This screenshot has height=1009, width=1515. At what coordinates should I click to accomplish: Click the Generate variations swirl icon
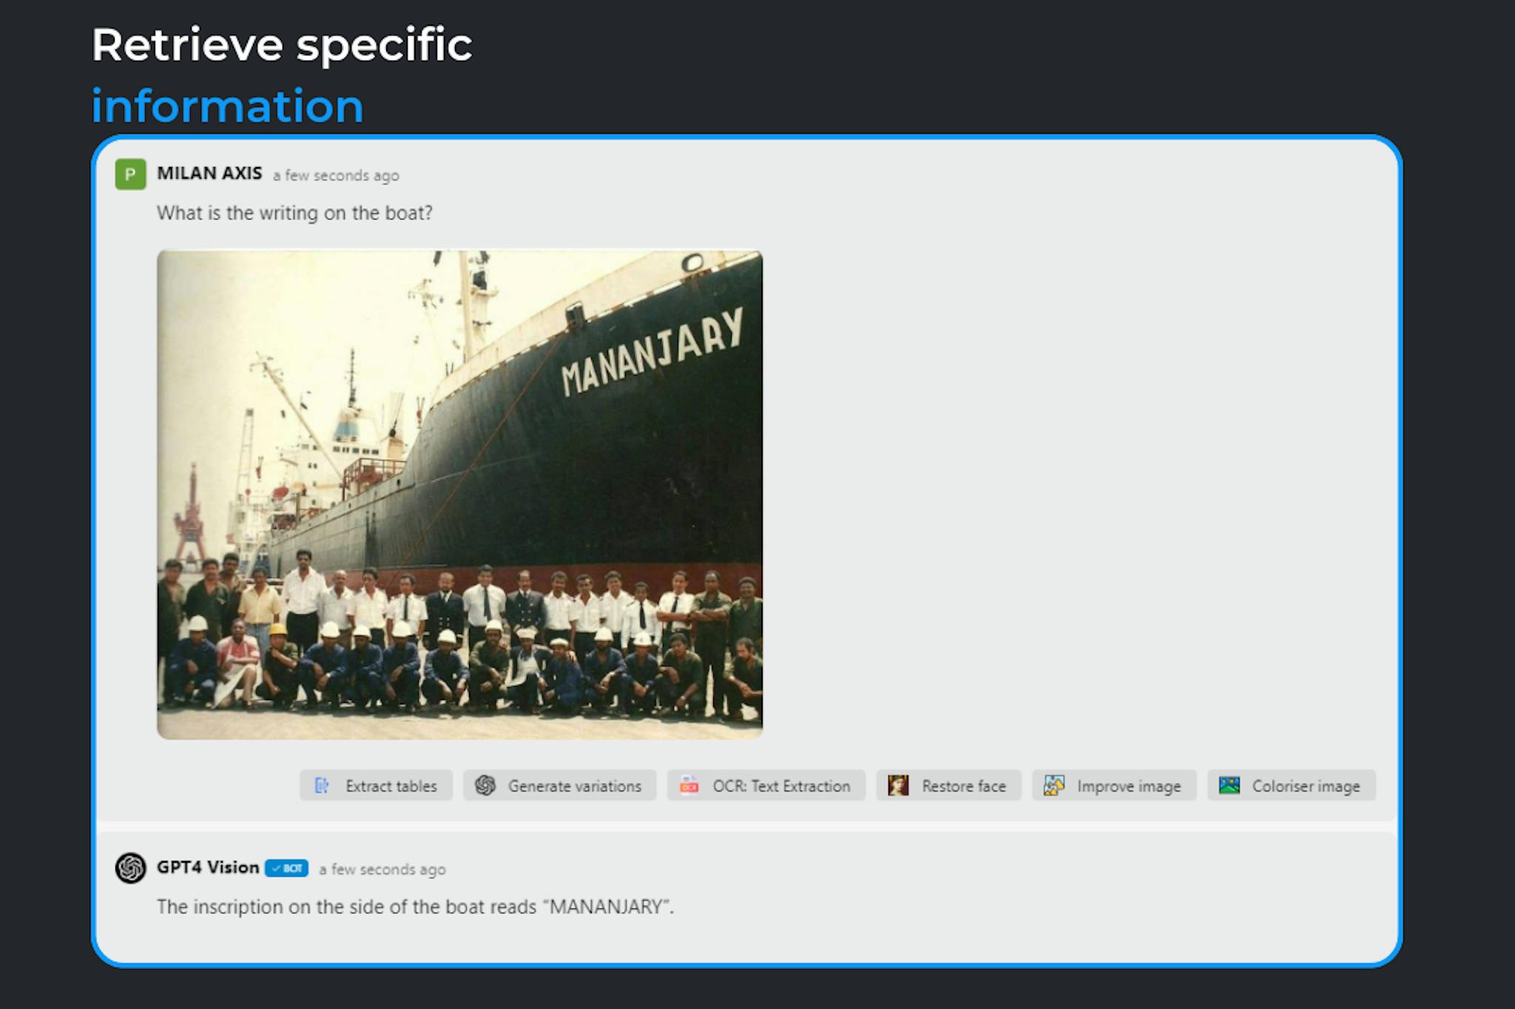point(485,786)
